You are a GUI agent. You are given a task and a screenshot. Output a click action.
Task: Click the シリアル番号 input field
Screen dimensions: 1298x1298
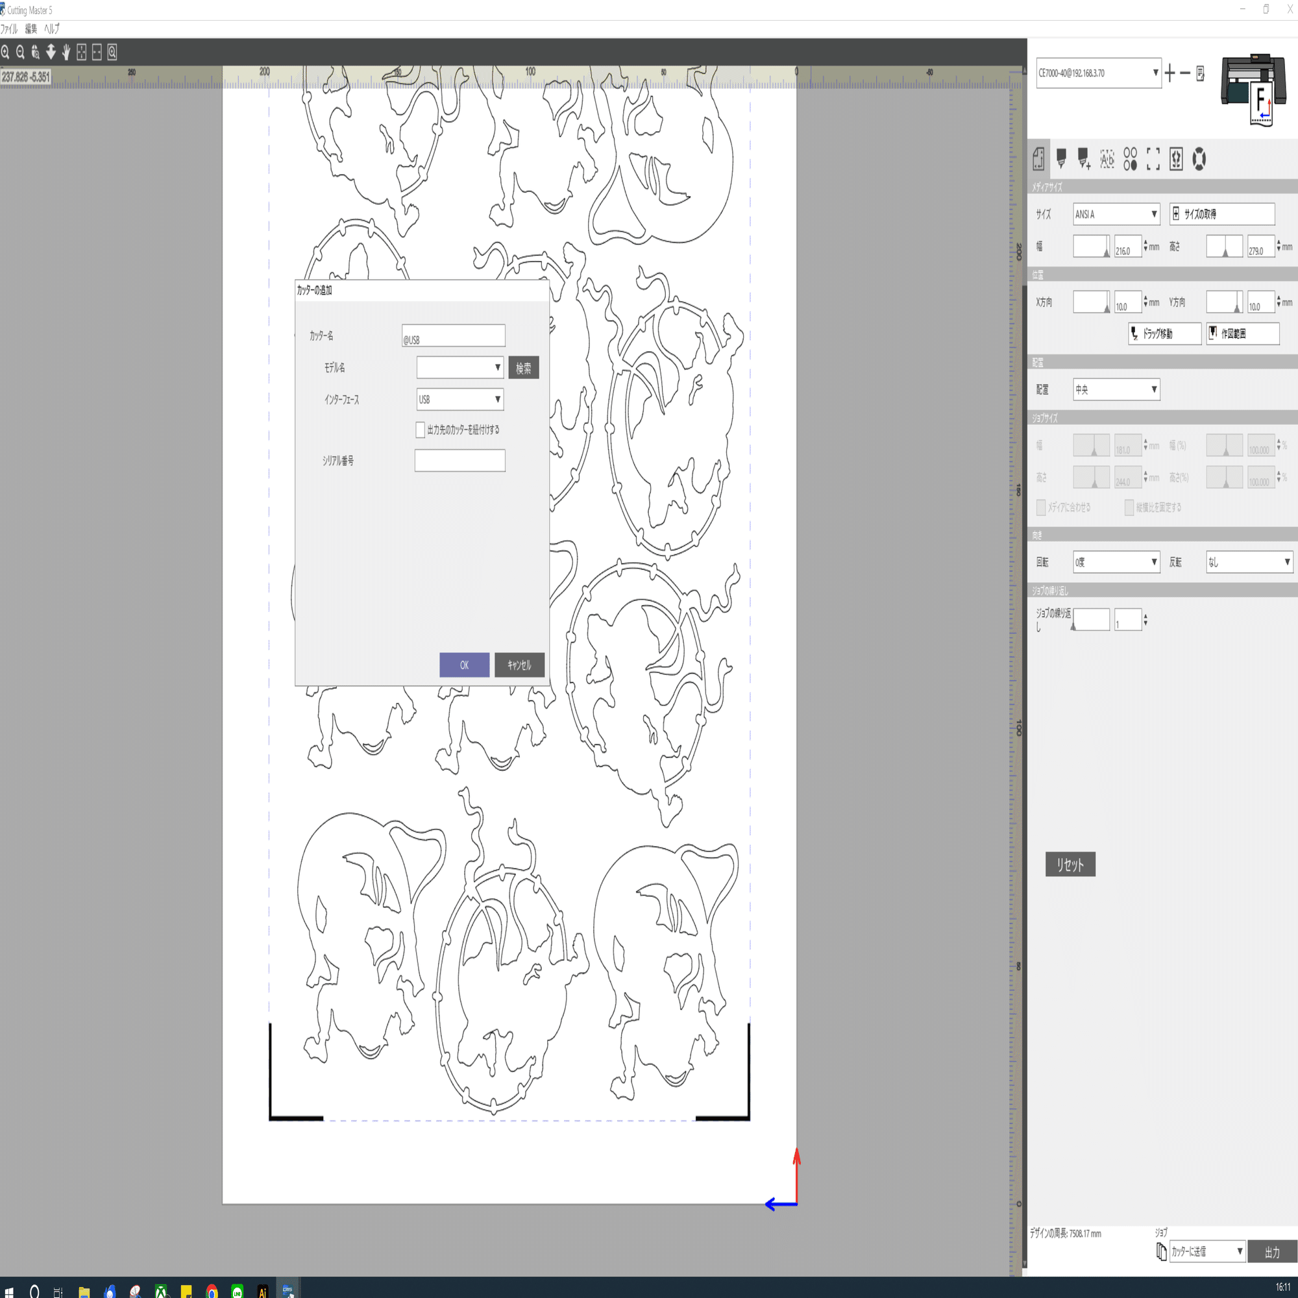tap(459, 461)
